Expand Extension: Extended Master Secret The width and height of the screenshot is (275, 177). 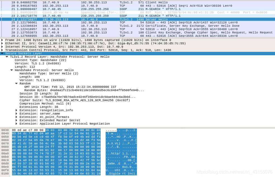[16, 120]
